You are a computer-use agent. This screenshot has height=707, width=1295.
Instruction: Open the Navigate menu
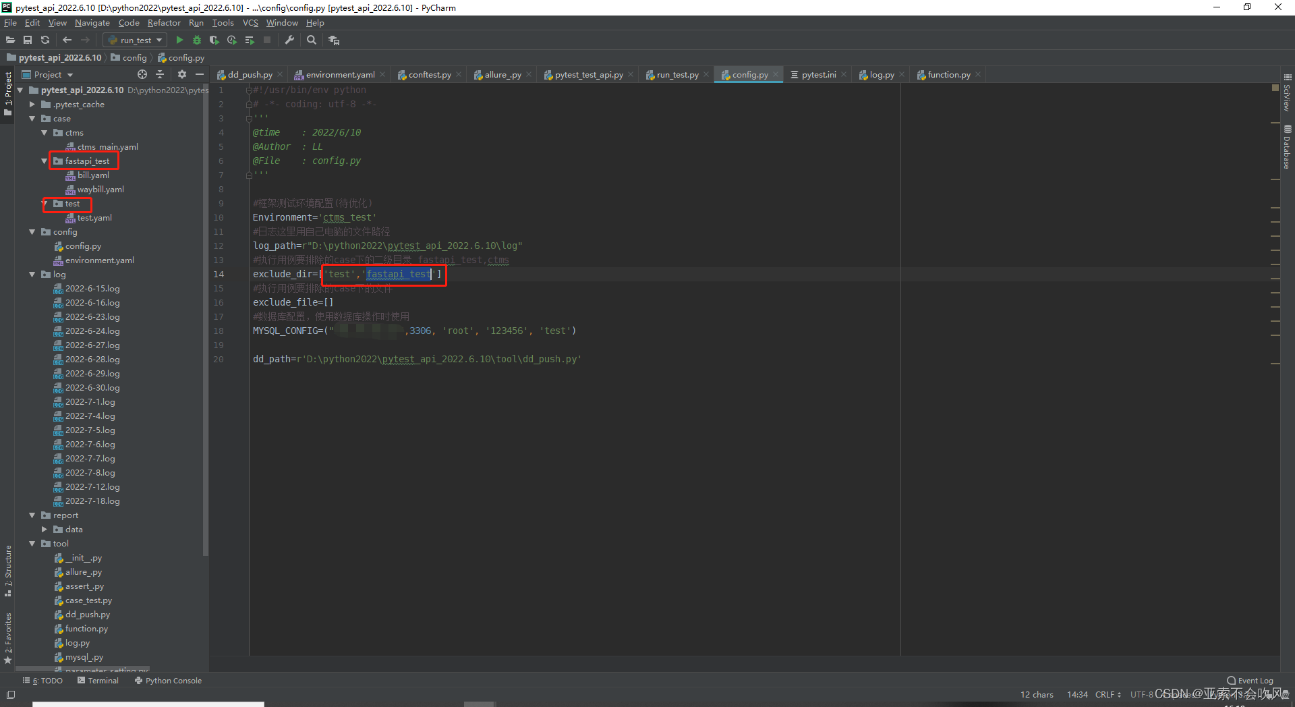pyautogui.click(x=92, y=23)
